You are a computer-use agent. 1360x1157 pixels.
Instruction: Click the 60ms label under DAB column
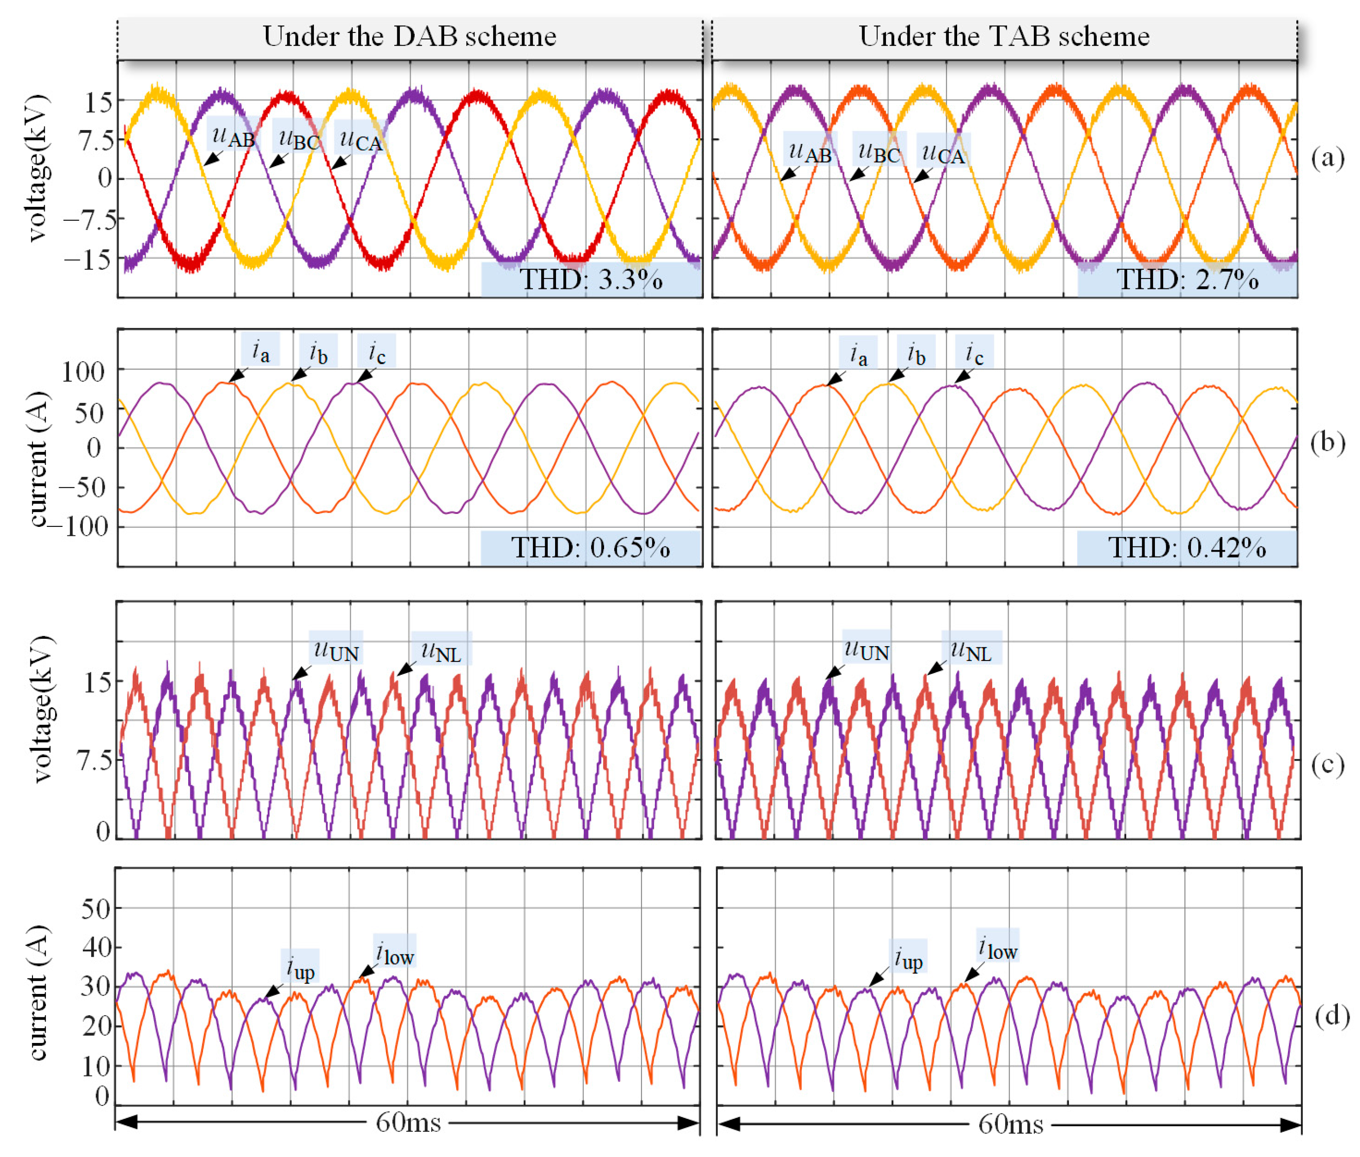[408, 1122]
